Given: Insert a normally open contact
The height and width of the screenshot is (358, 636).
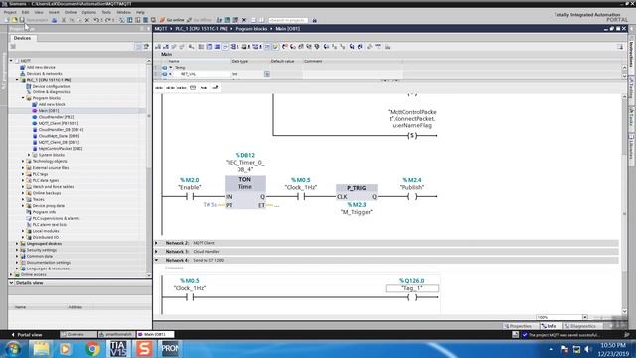Looking at the screenshot, I should click(159, 88).
